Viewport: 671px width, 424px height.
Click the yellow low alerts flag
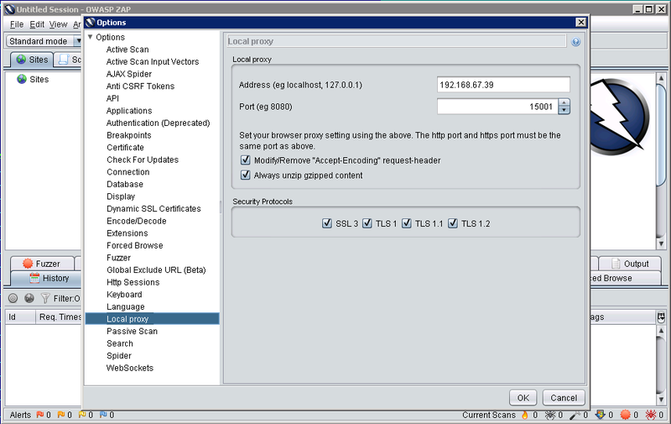point(82,415)
